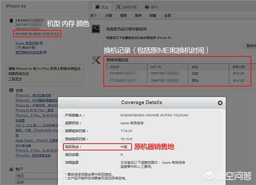
Task: Open the Apple 有限保修 warranty link
Action: coord(27,43)
